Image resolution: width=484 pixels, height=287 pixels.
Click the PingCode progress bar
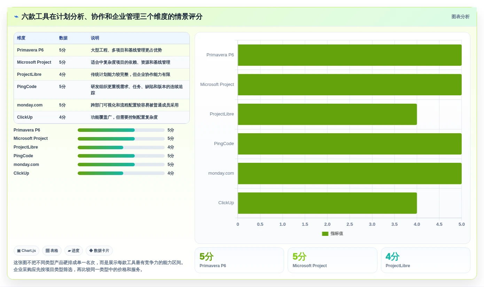click(x=121, y=156)
